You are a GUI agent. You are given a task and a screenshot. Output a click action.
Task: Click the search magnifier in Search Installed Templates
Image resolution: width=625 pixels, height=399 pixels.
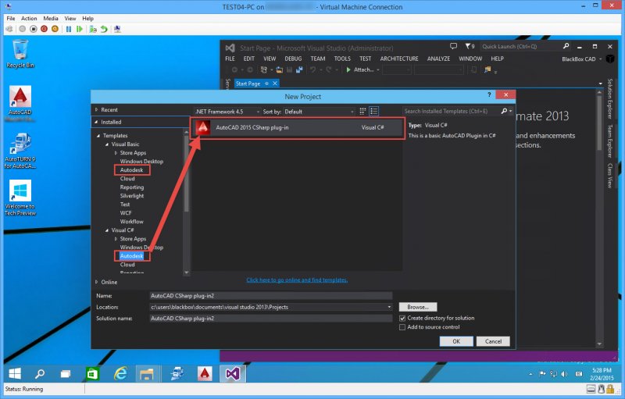coord(504,111)
